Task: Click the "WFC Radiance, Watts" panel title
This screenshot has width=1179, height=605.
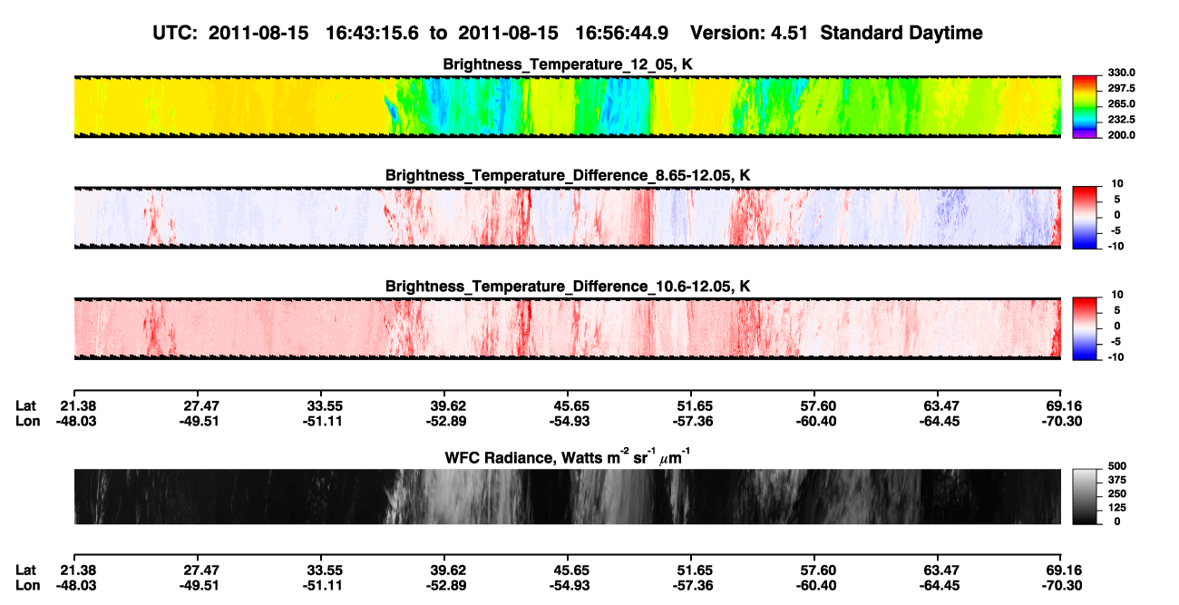Action: (x=567, y=456)
